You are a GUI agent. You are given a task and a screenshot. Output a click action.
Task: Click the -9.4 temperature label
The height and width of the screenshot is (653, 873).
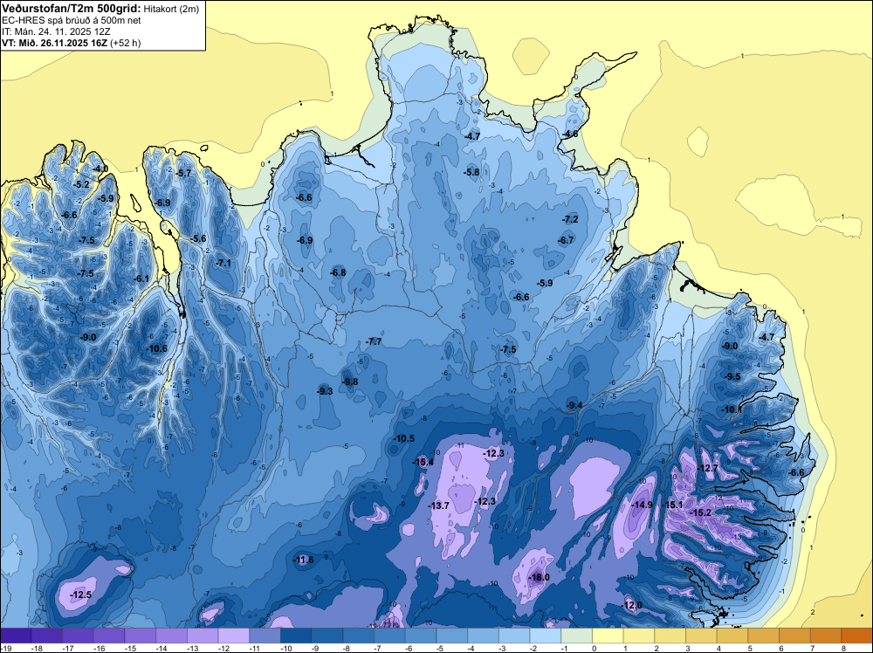pyautogui.click(x=574, y=405)
